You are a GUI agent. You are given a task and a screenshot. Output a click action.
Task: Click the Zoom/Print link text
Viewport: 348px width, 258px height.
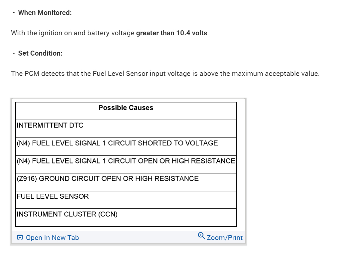(x=225, y=238)
